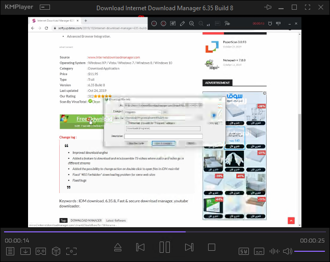Mute the speaker volume icon
The height and width of the screenshot is (262, 330).
[x=288, y=251]
